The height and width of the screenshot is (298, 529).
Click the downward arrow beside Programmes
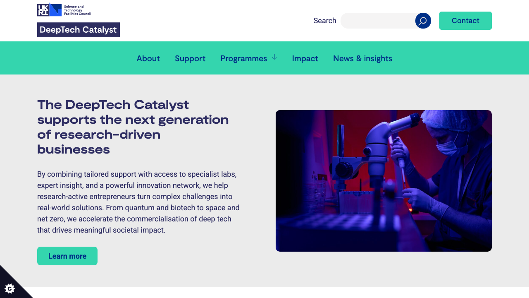274,58
